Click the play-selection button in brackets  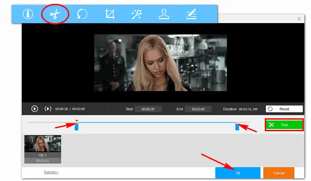tap(48, 109)
